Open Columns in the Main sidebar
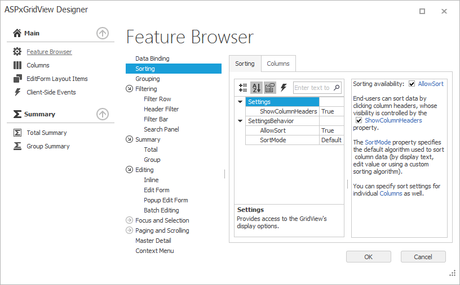The width and height of the screenshot is (460, 285). (38, 65)
